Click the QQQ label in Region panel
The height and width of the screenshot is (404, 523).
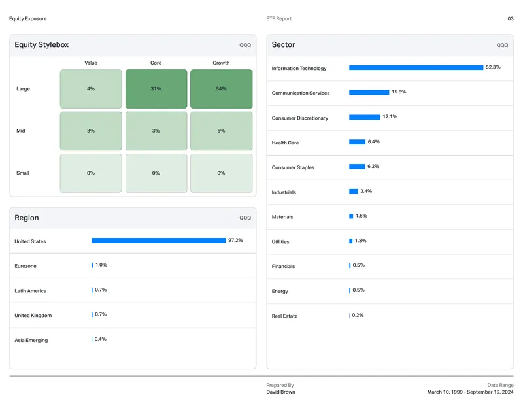coord(245,218)
